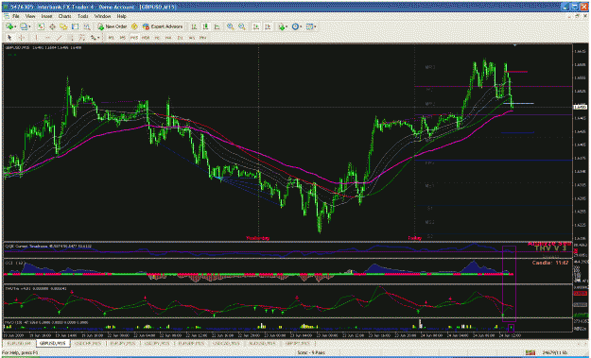Switch timeframe to MN monthly
Image resolution: width=591 pixels, height=358 pixels.
click(202, 38)
